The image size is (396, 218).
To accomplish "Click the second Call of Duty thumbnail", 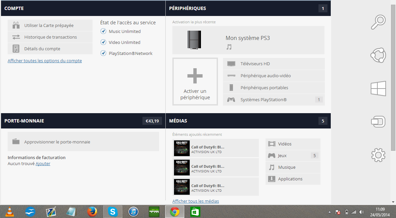I will pos(182,167).
